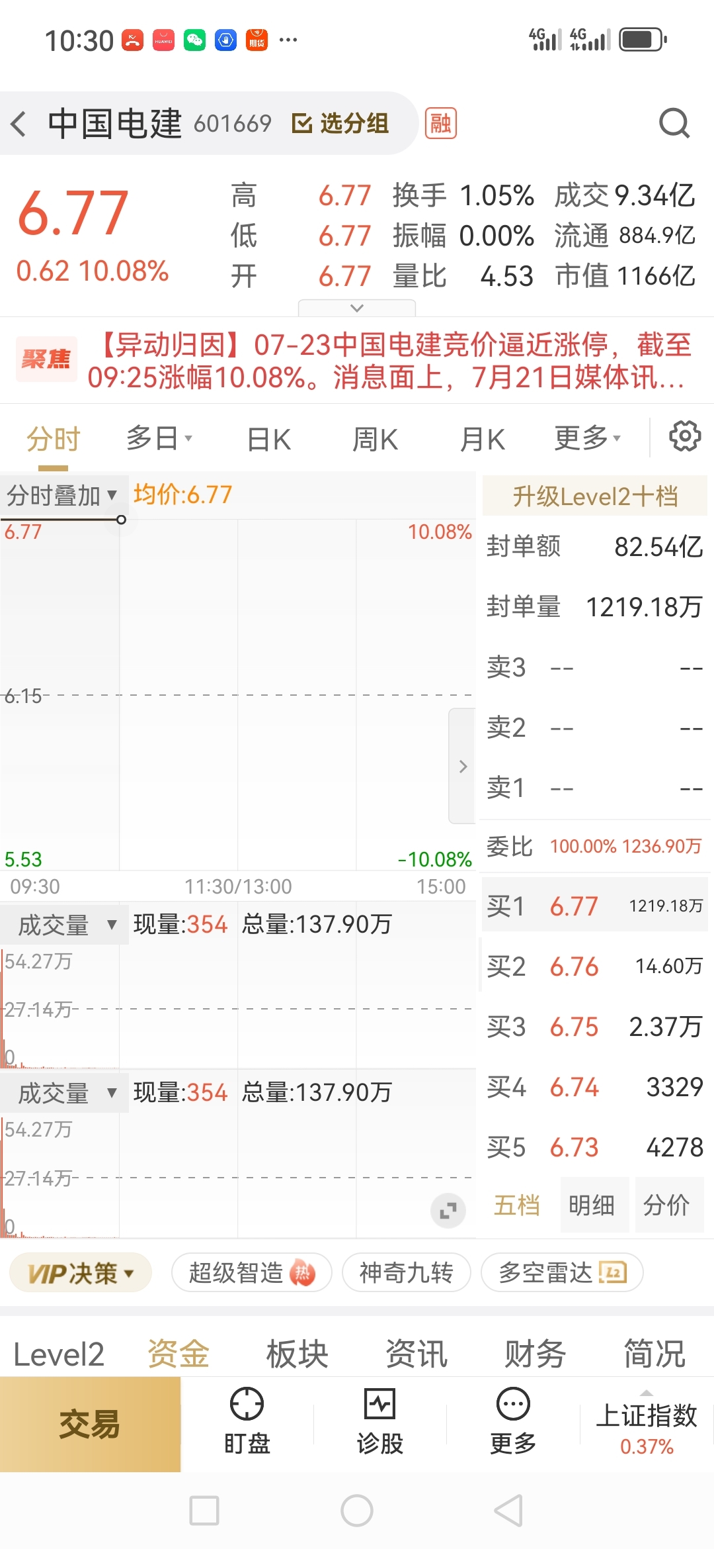Screen dimensions: 714x1549
Task: Tap the battery status icon
Action: tap(643, 40)
